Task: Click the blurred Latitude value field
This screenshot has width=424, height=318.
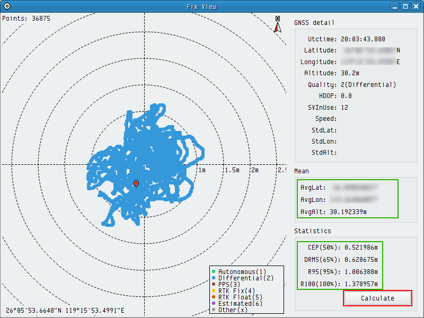Action: click(x=369, y=50)
